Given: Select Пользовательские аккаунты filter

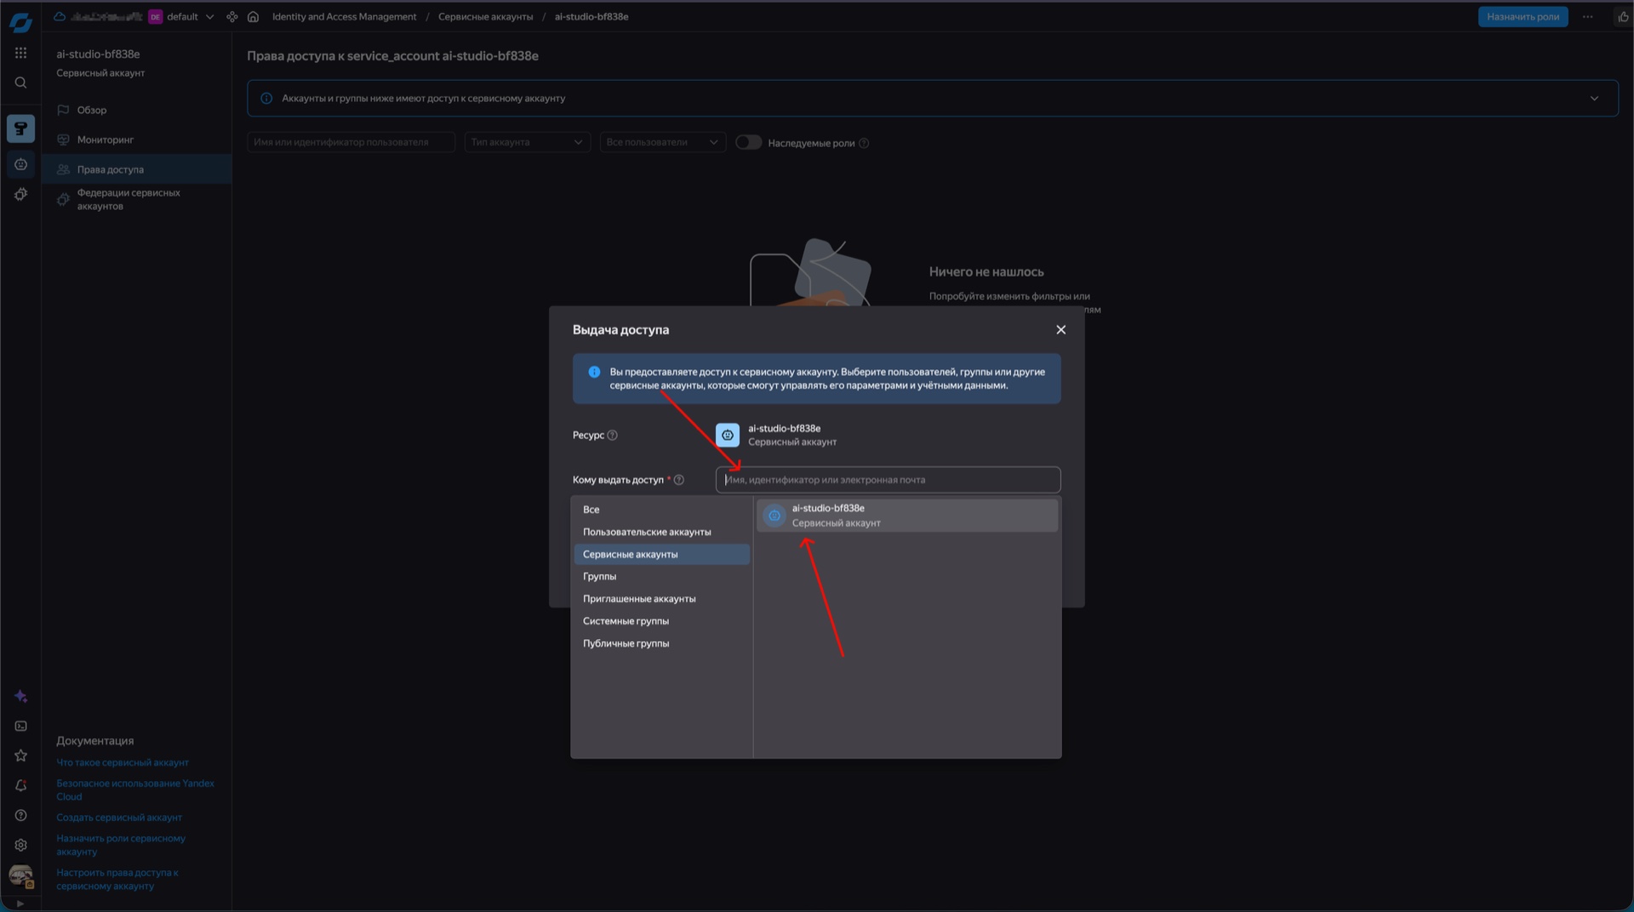Looking at the screenshot, I should (x=646, y=532).
